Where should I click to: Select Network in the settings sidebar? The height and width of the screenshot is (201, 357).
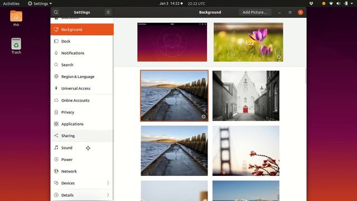[82, 171]
